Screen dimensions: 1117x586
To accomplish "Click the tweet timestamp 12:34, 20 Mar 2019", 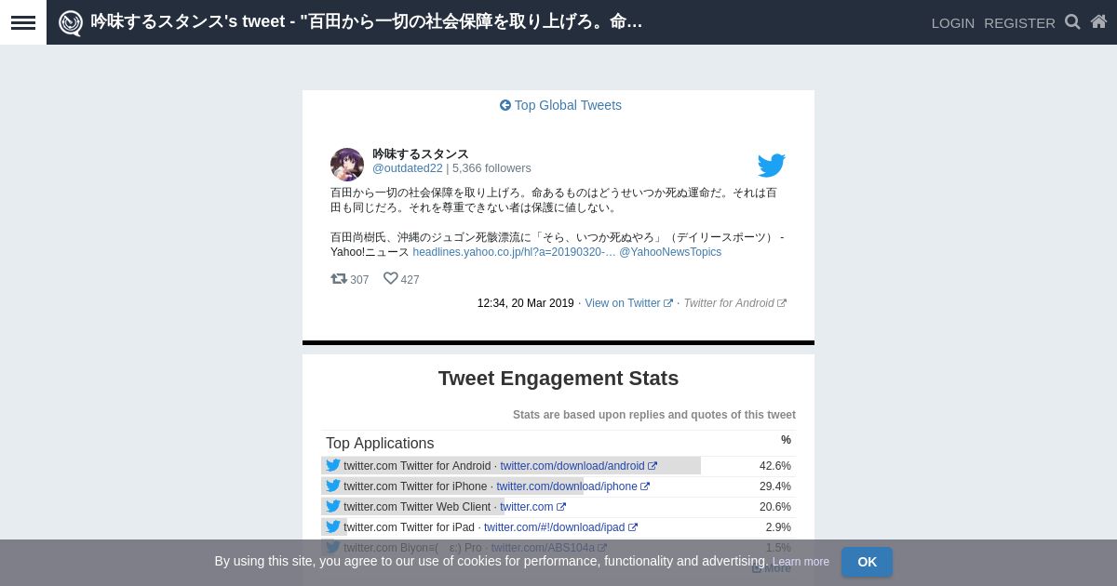I will tap(526, 303).
